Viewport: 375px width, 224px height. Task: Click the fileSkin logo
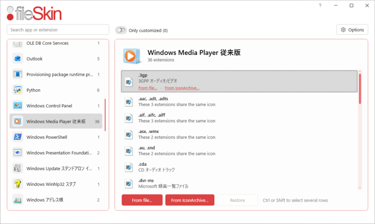(x=34, y=13)
